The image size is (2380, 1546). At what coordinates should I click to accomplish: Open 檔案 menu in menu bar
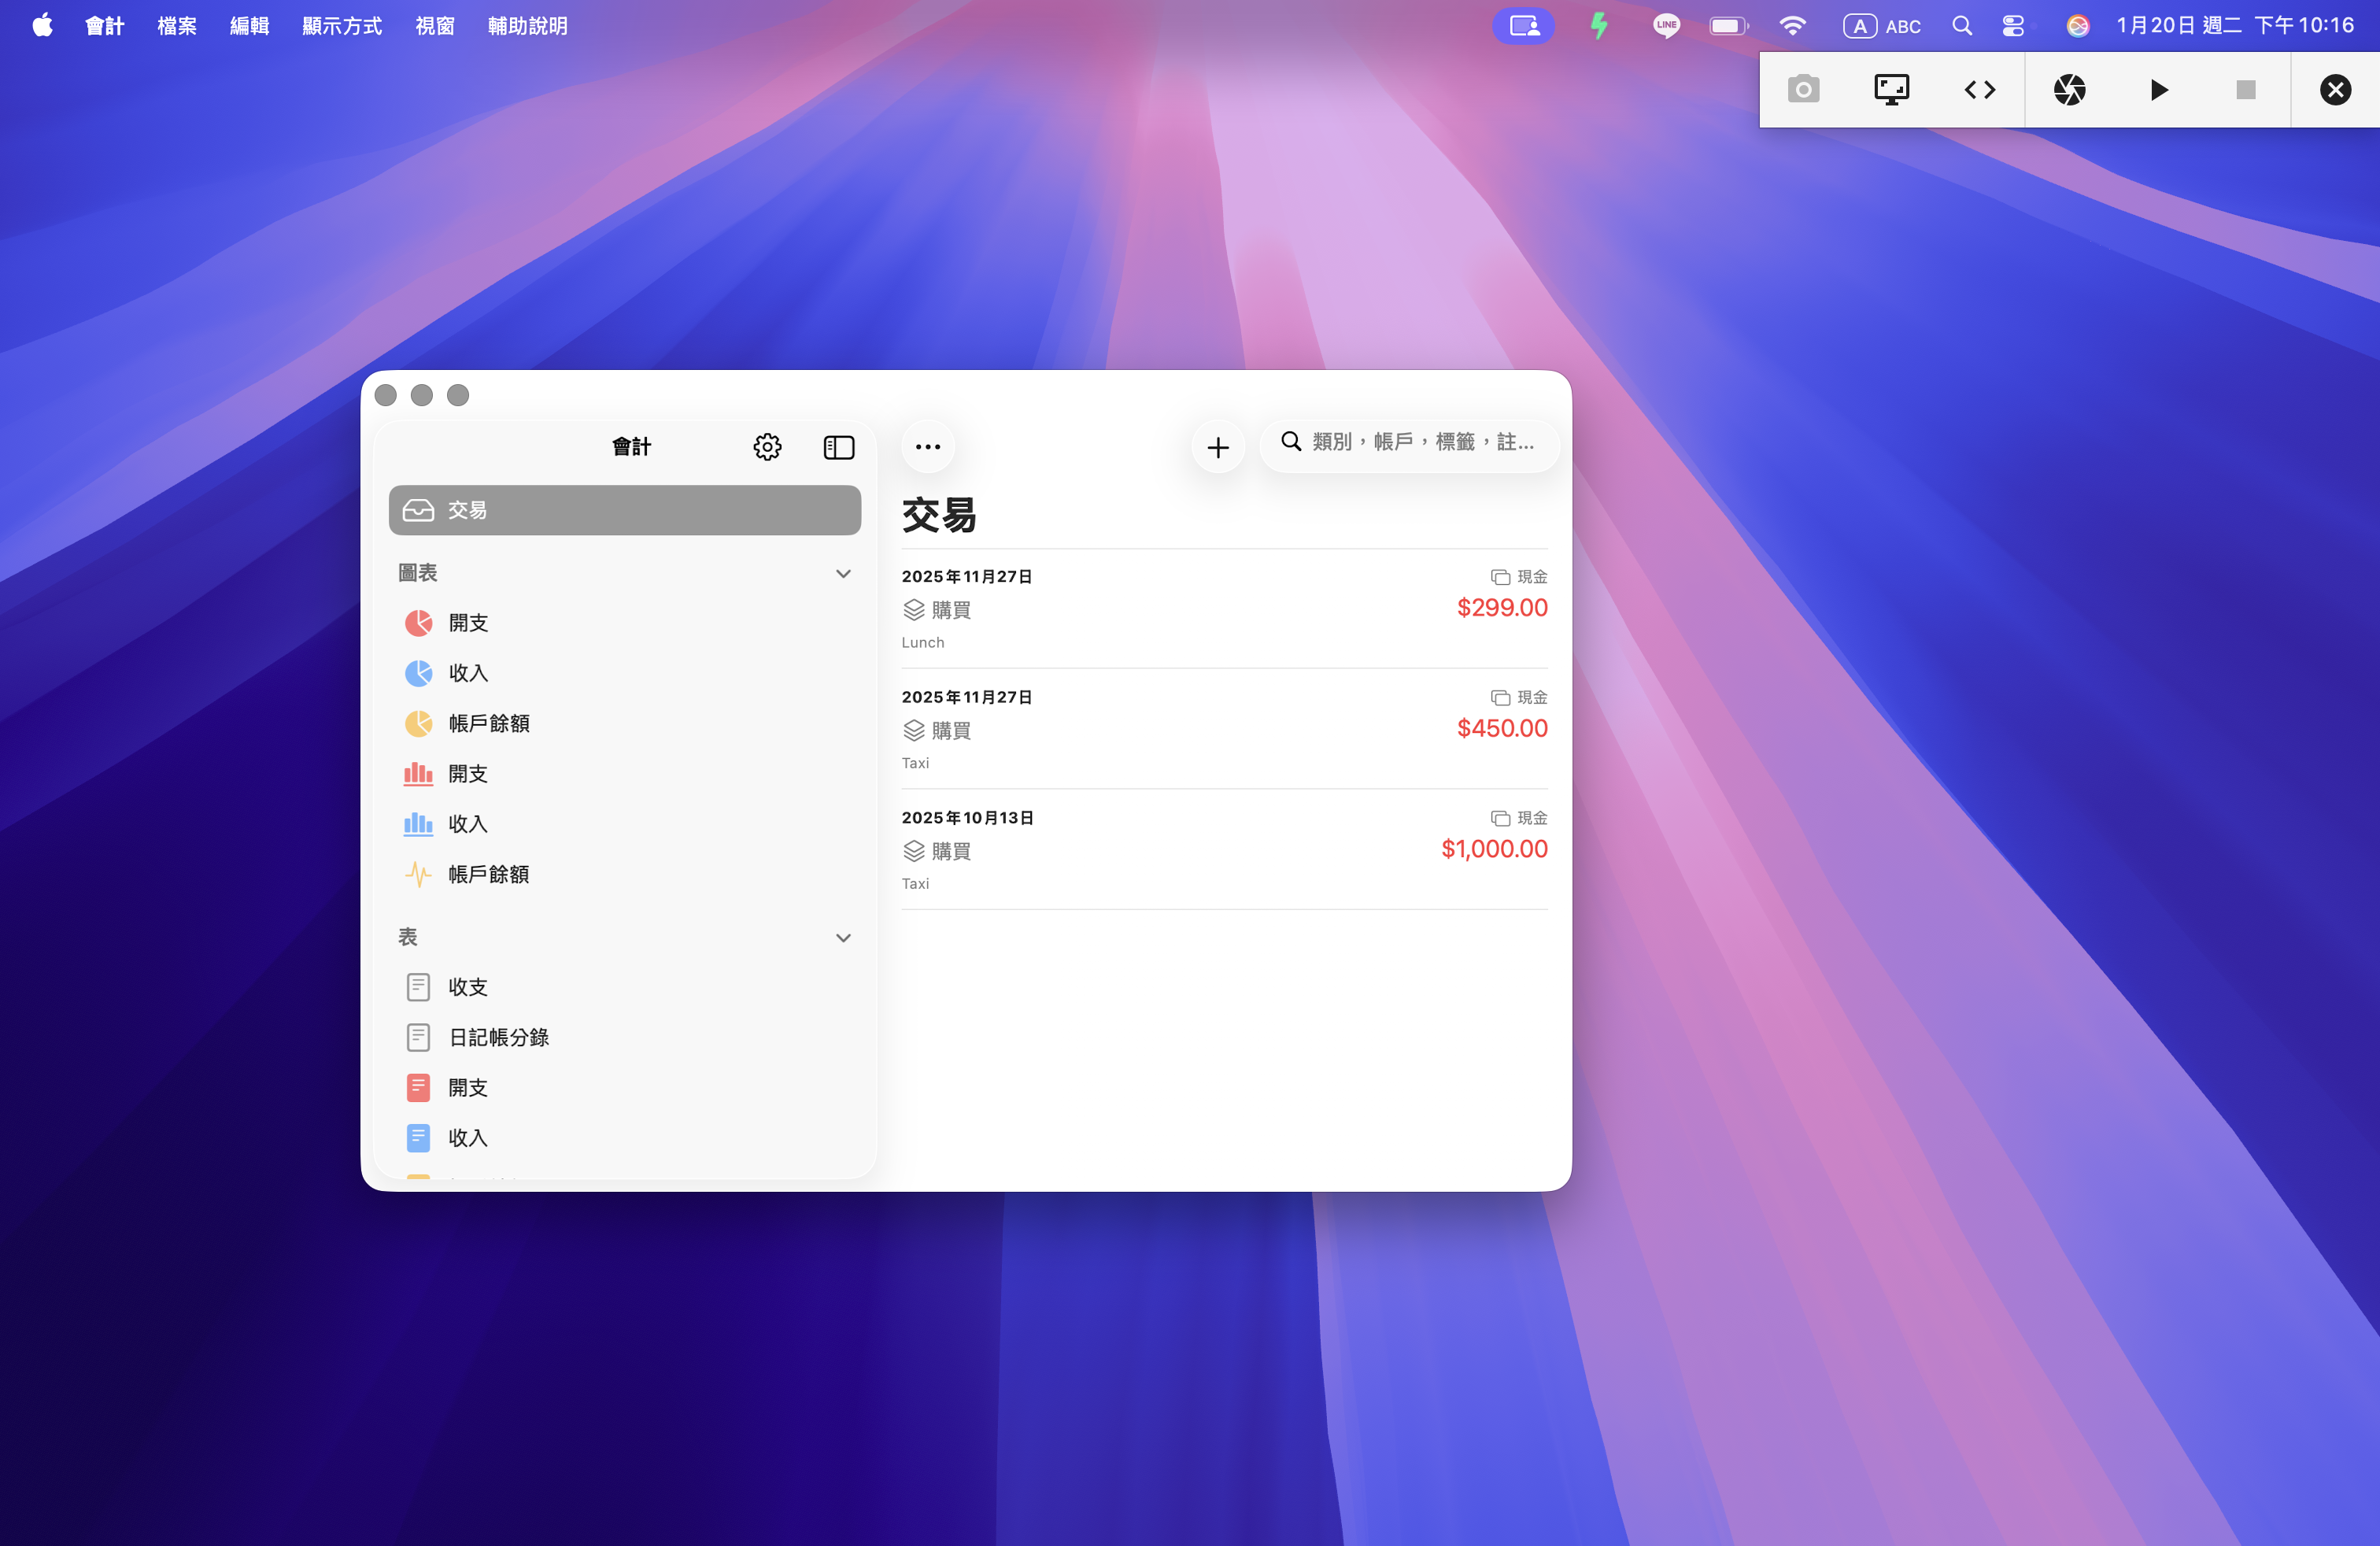click(176, 26)
